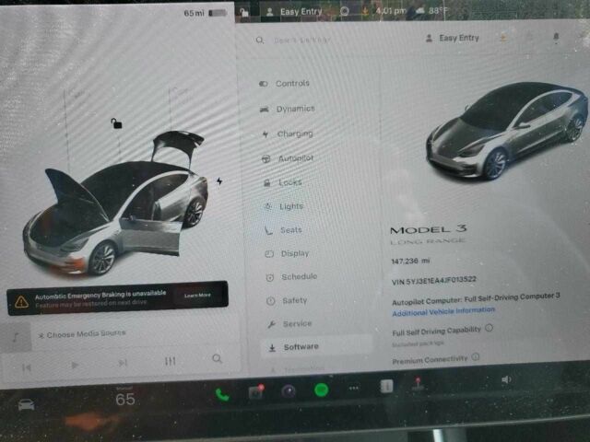This screenshot has height=442, width=590.
Task: Tap the 4:01 pm clock
Action: click(391, 11)
